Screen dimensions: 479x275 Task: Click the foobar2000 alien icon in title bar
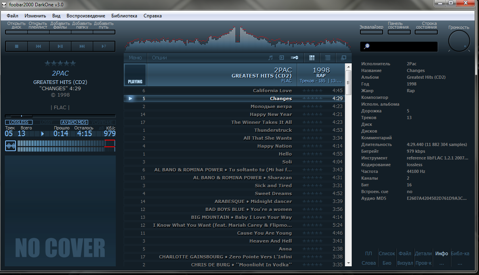(x=4, y=4)
